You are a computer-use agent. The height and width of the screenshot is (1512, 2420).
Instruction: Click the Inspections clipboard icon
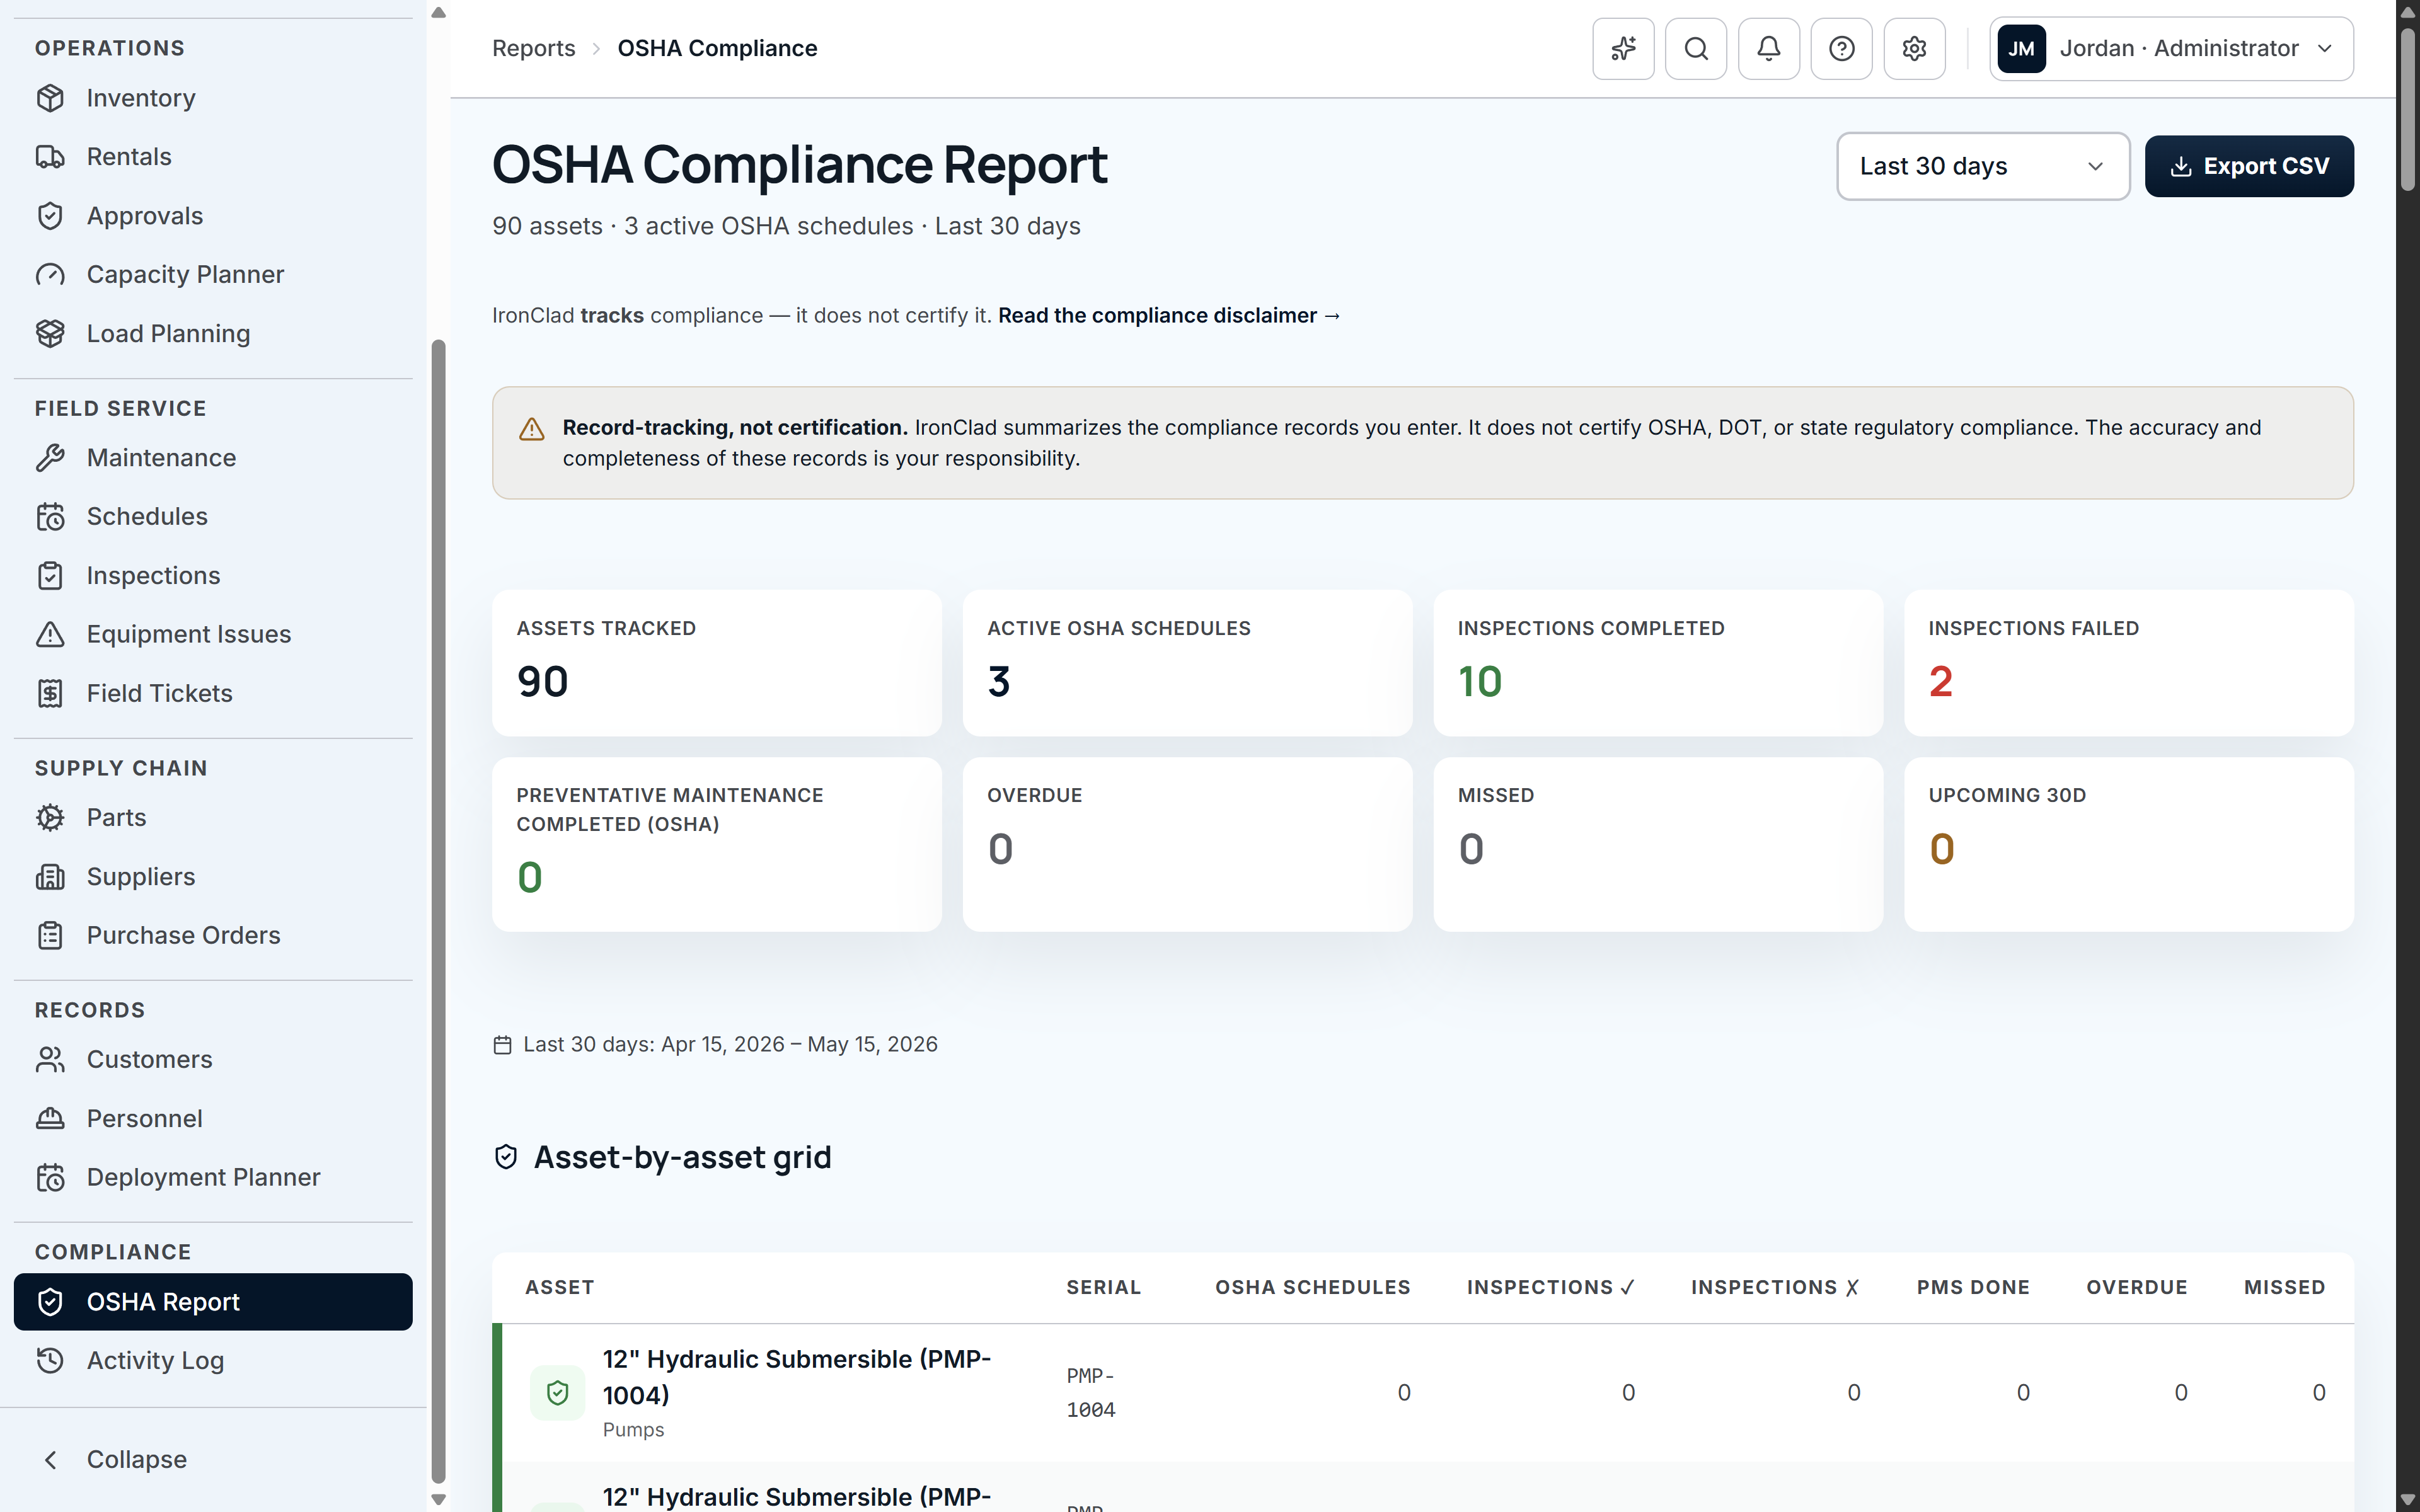(x=50, y=576)
